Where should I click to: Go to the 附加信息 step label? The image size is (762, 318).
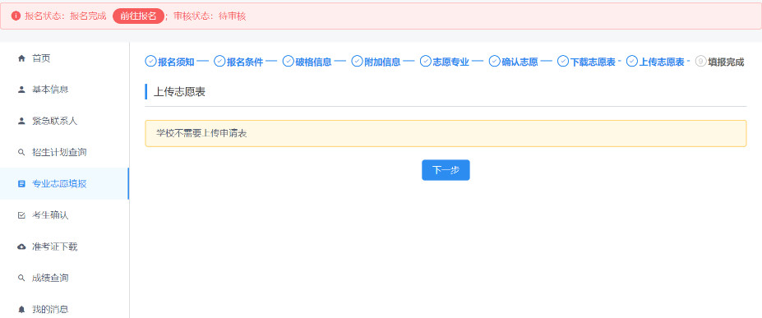pyautogui.click(x=382, y=62)
